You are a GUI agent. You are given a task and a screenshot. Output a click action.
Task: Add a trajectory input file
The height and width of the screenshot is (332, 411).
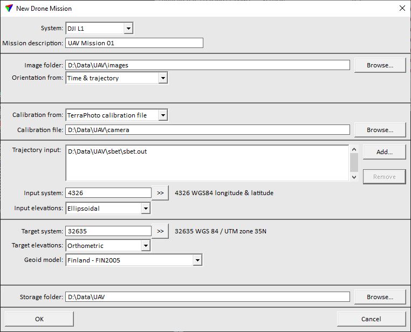click(x=384, y=153)
